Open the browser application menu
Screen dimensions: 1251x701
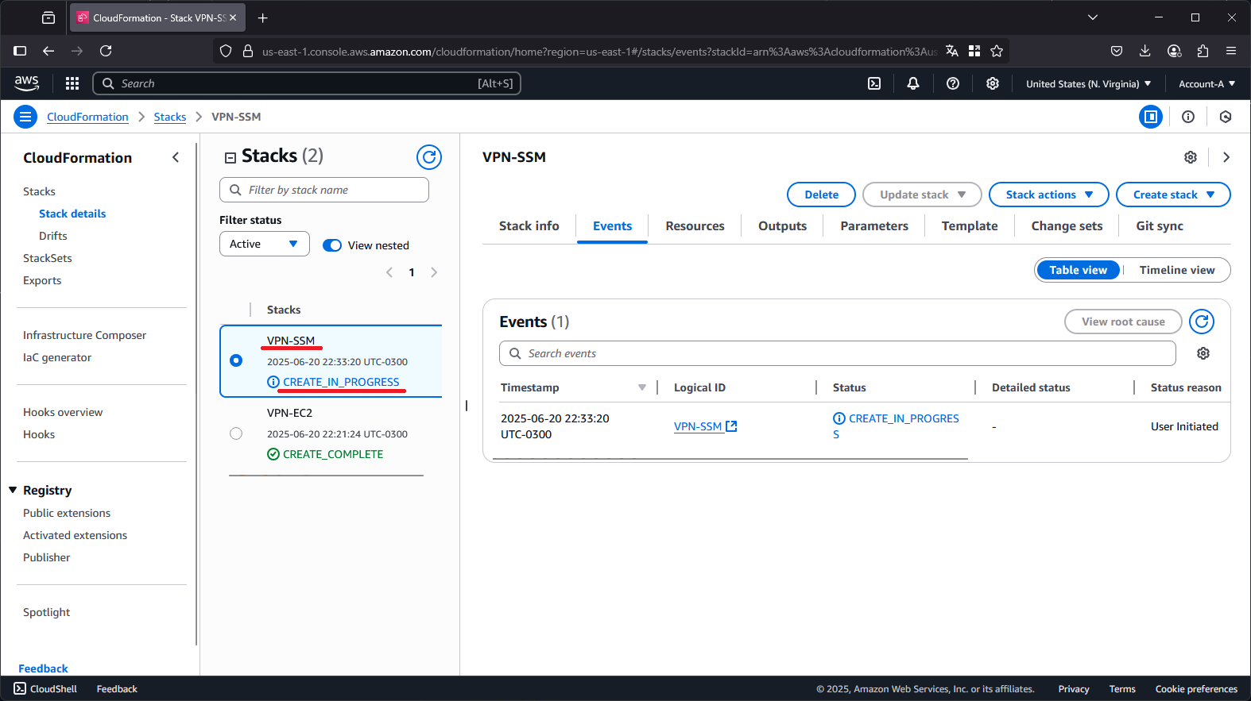(1231, 51)
